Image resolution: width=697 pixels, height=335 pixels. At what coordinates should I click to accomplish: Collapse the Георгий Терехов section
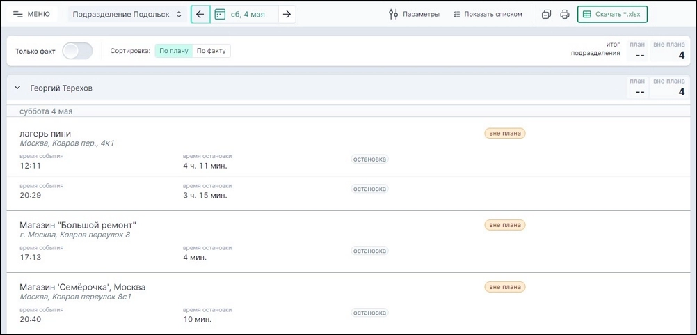point(17,88)
